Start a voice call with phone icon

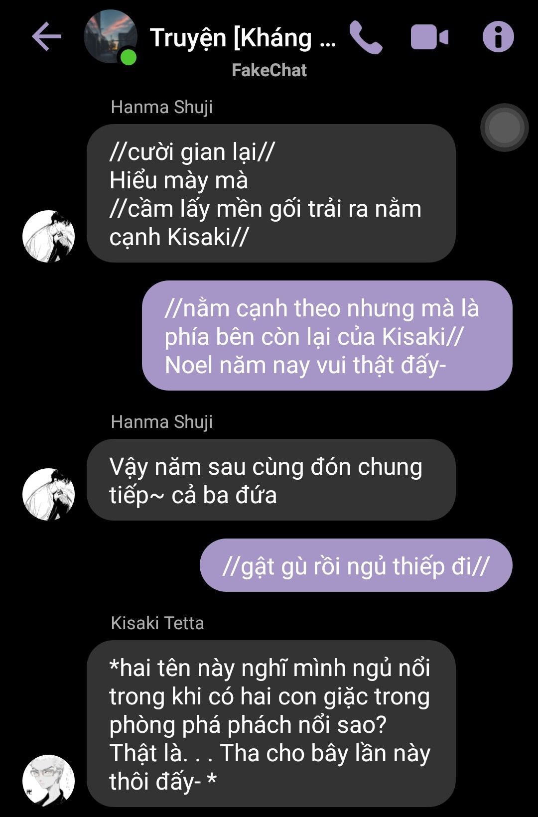click(x=366, y=37)
